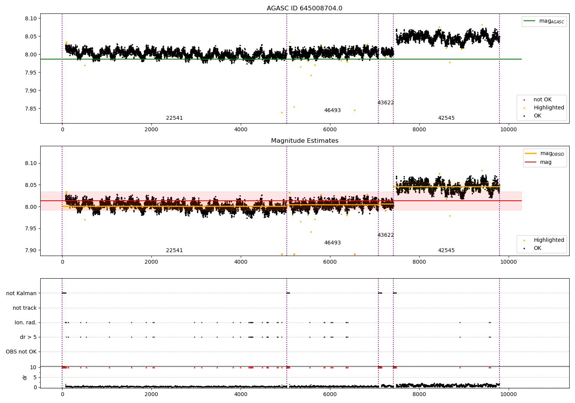Click y-axis tick 10 on dr panel
The height and width of the screenshot is (403, 575).
coord(33,368)
